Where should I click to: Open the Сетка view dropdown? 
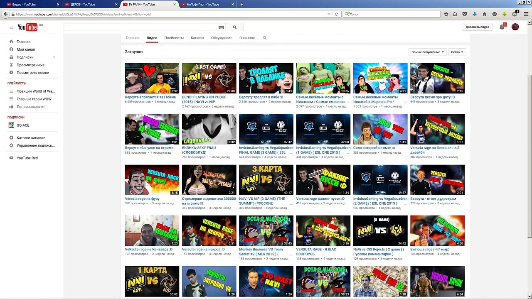457,52
